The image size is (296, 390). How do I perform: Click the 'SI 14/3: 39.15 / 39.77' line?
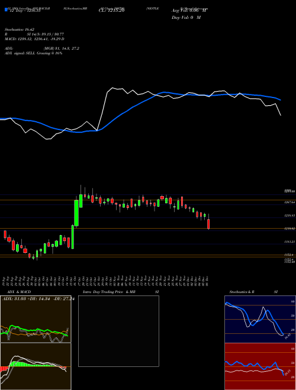[46, 34]
